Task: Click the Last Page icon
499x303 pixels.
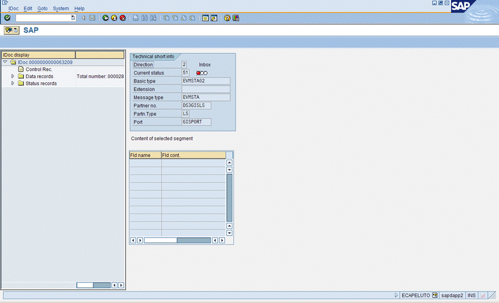Action: 192,18
